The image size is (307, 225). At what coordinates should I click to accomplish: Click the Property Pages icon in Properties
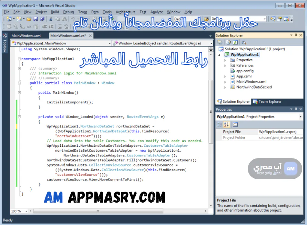235,124
